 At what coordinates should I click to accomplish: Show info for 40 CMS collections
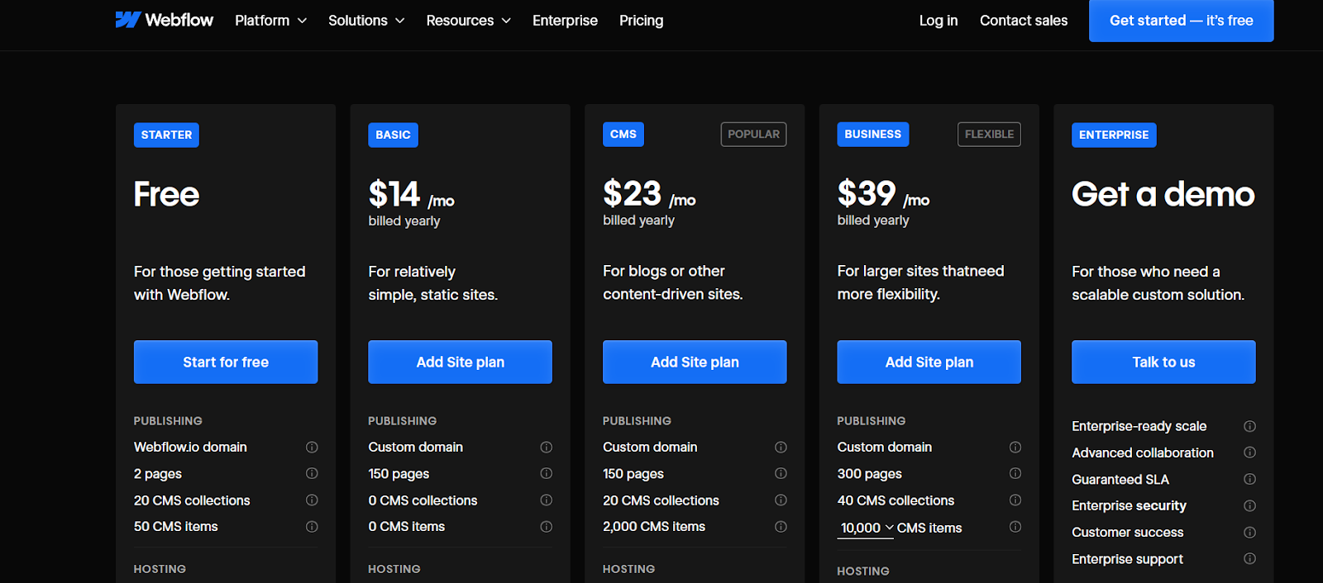[1015, 500]
